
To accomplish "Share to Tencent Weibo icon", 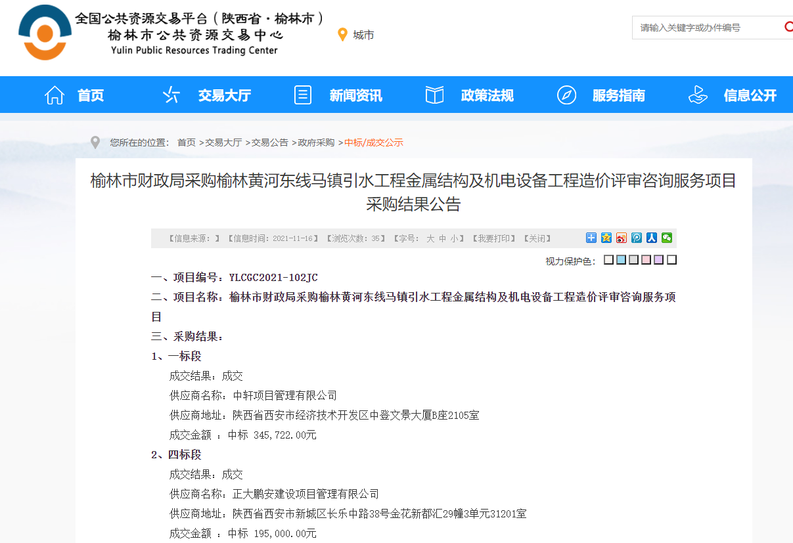I will coord(637,238).
